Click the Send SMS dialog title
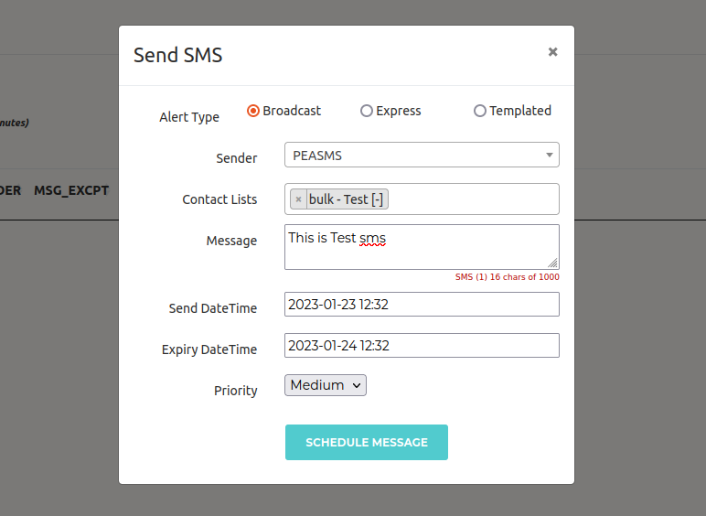 coord(178,55)
